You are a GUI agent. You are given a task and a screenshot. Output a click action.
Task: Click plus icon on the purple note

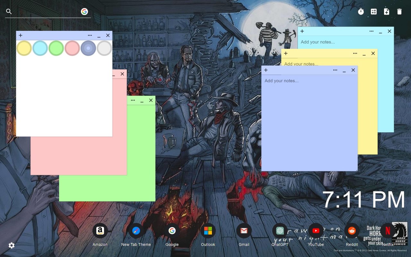tap(266, 70)
